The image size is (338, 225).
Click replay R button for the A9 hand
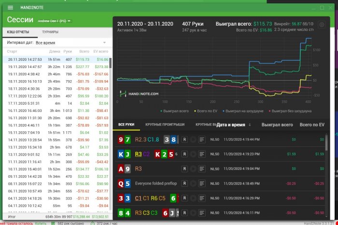[x=184, y=169]
